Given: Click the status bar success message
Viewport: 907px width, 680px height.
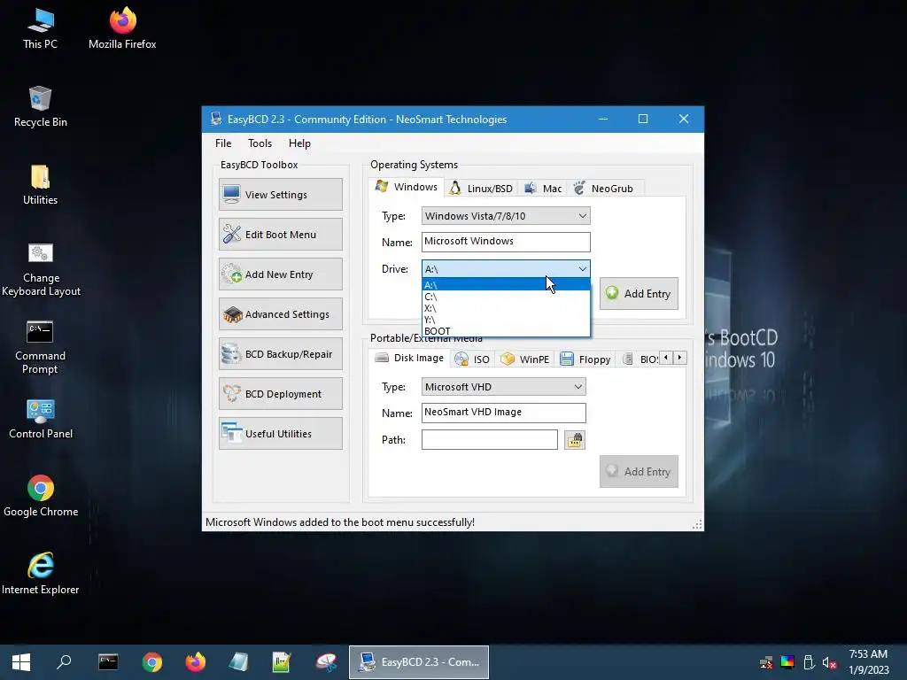Looking at the screenshot, I should click(x=340, y=522).
